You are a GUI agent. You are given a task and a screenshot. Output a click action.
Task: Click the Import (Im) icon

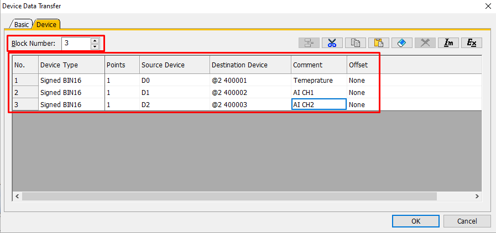pos(448,43)
